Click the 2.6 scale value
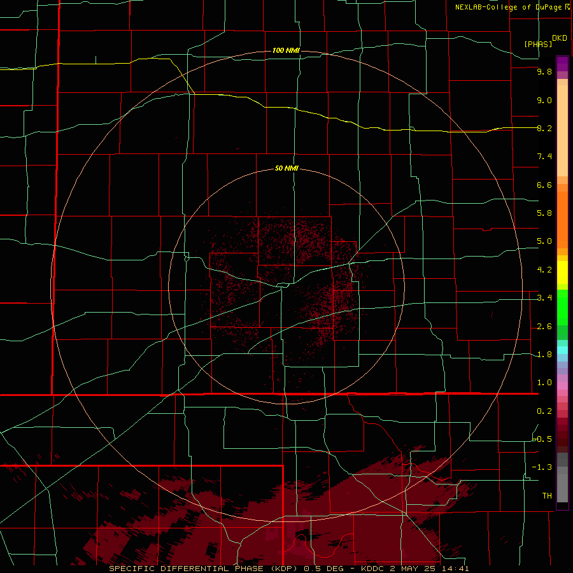The height and width of the screenshot is (573, 573). [544, 327]
